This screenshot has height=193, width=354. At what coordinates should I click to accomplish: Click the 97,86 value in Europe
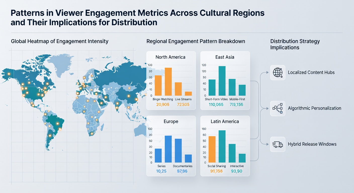(x=182, y=171)
